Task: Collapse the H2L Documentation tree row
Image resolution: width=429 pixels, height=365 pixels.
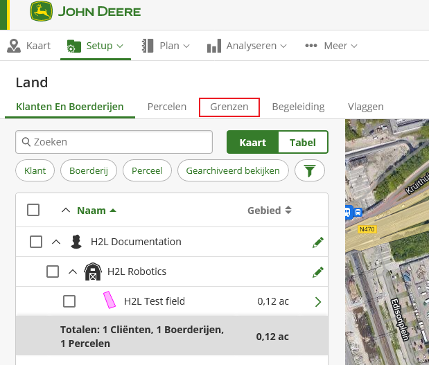Action: 55,242
